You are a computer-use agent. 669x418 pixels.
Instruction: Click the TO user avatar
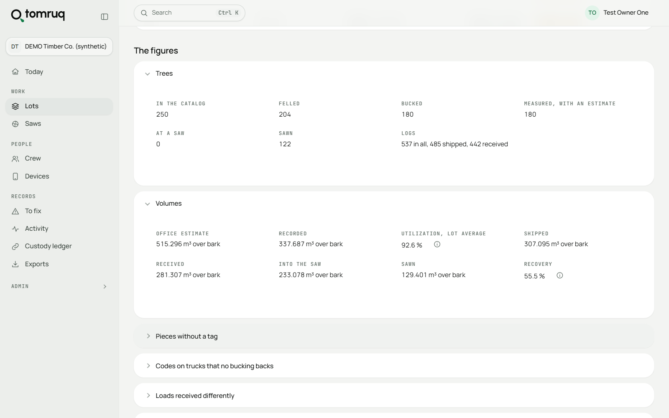[592, 13]
